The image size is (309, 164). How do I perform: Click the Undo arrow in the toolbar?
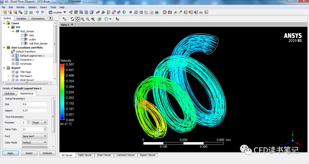[37, 12]
